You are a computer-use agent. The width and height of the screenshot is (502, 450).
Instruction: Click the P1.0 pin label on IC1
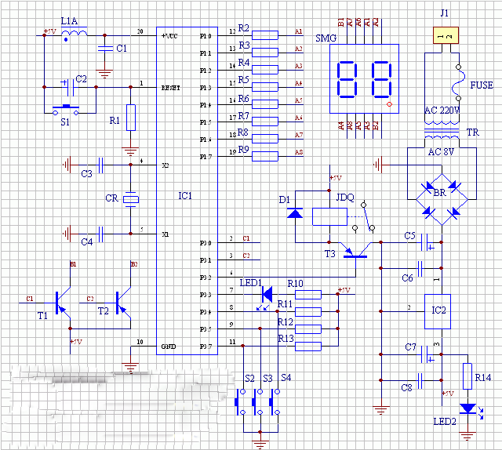tap(206, 36)
